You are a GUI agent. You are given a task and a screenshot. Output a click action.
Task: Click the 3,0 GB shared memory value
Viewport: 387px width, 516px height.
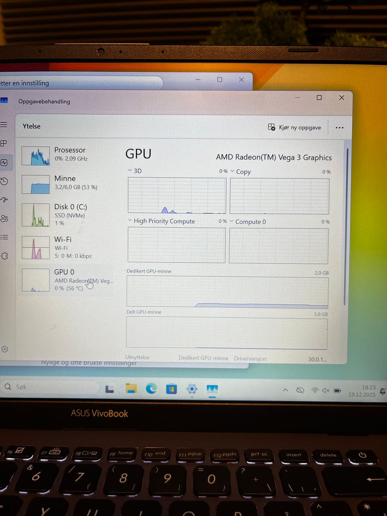pos(320,314)
